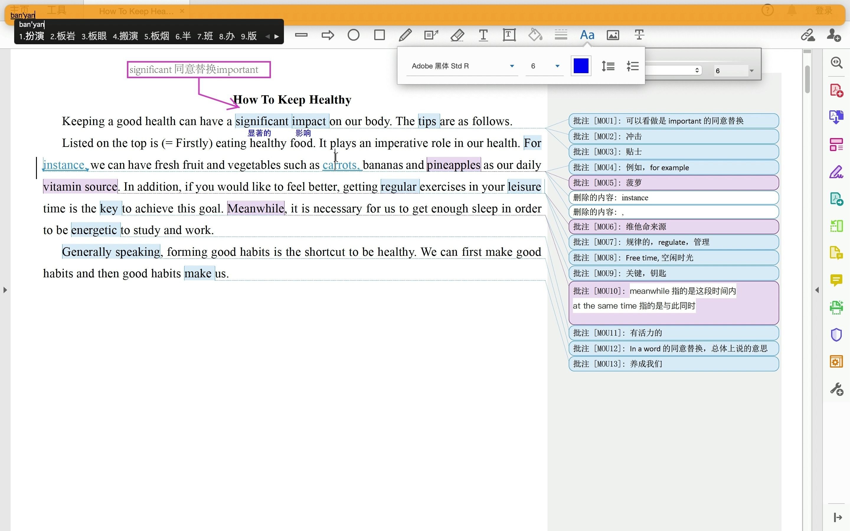Viewport: 850px width, 531px height.
Task: Open the yellow Comment tool in sidebar
Action: [x=836, y=280]
